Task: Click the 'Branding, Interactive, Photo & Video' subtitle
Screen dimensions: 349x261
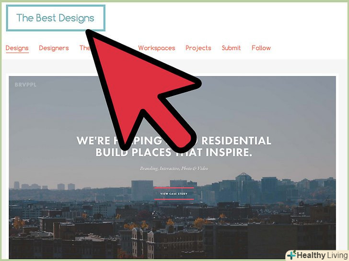Action: coord(174,168)
